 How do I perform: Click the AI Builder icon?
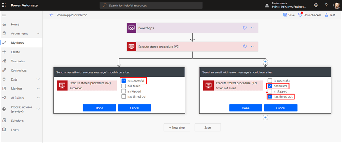click(x=4, y=98)
